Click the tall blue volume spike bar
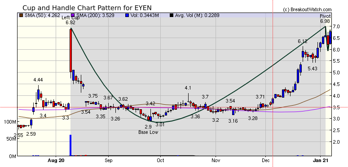 [x=70, y=146]
